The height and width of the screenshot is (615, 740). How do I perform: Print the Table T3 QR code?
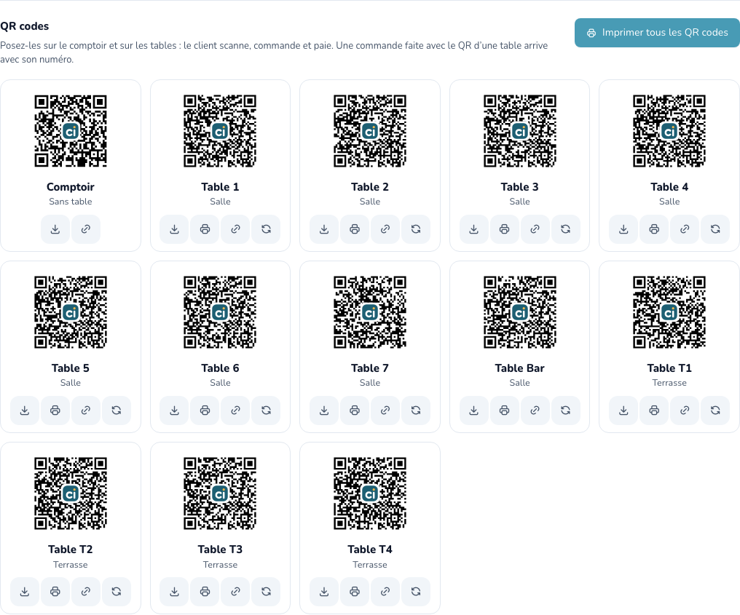pyautogui.click(x=205, y=592)
